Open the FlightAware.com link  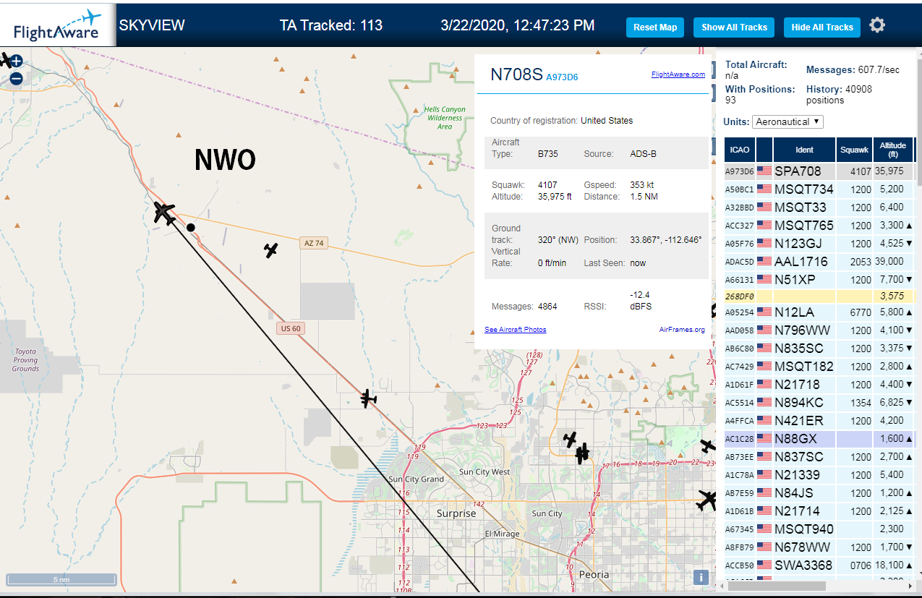pyautogui.click(x=678, y=74)
